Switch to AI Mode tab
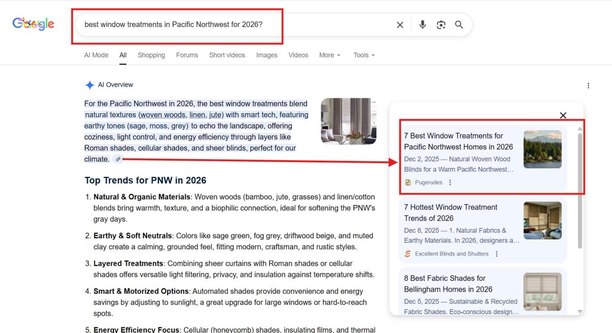 click(x=96, y=55)
